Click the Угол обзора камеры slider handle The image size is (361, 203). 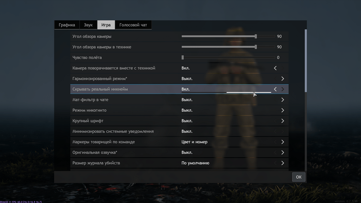(256, 36)
